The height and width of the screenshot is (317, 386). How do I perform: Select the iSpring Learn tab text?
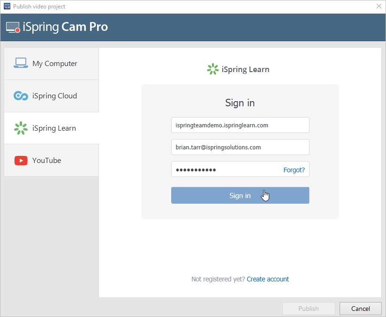(54, 128)
